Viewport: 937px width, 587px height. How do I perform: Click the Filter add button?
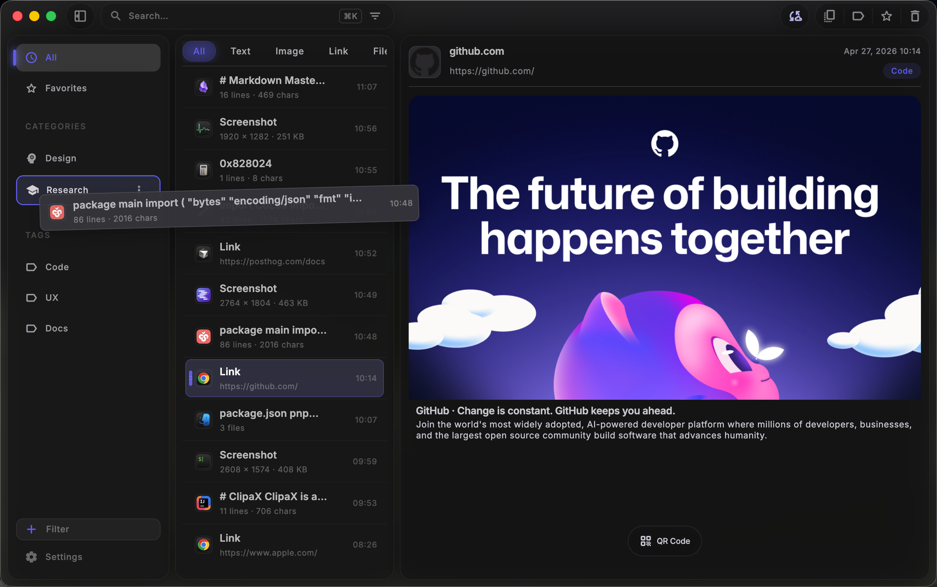pyautogui.click(x=88, y=529)
